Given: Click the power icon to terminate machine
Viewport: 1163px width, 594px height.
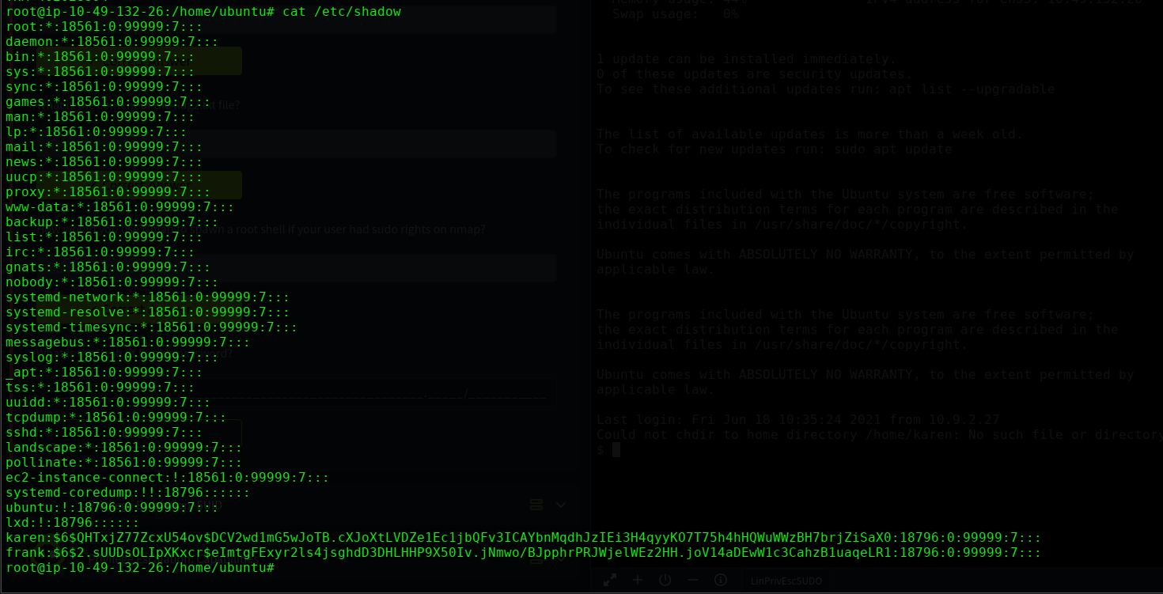Looking at the screenshot, I should pos(665,580).
